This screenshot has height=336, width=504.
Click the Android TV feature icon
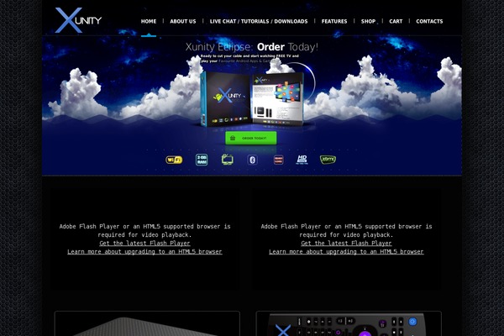(x=228, y=159)
